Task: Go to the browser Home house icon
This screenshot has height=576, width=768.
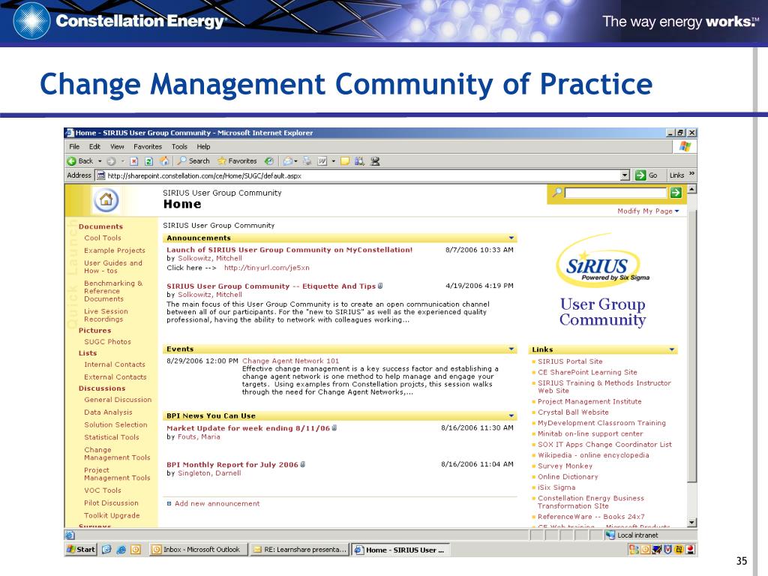Action: (x=164, y=161)
